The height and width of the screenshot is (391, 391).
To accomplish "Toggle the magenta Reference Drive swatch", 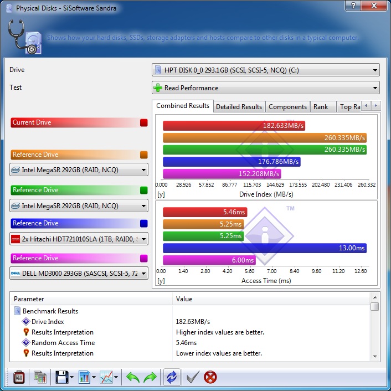I will tap(144, 258).
